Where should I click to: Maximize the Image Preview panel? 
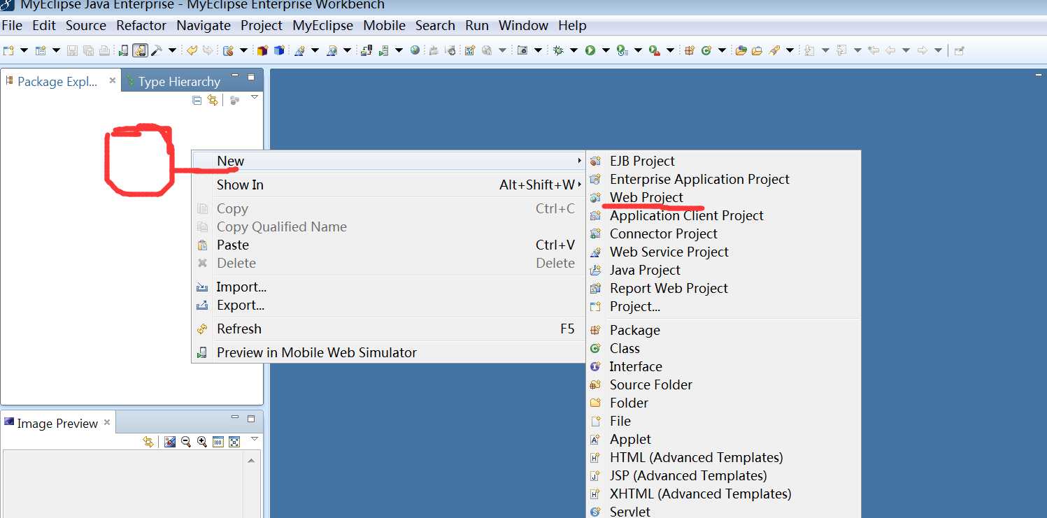pyautogui.click(x=251, y=418)
